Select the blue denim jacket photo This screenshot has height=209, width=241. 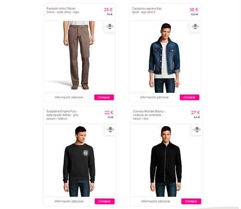tap(165, 58)
